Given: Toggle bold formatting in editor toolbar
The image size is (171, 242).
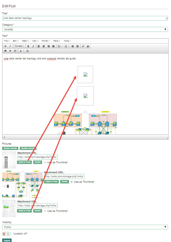Looking at the screenshot, I should 28,46.
